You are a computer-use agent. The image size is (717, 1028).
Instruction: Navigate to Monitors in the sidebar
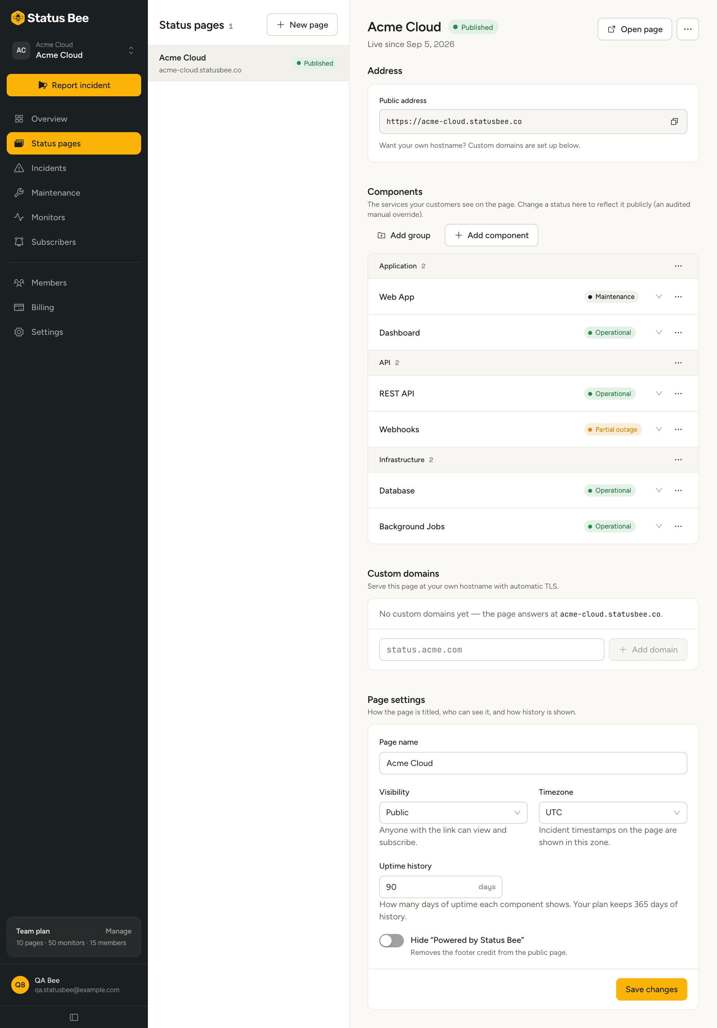click(x=74, y=217)
